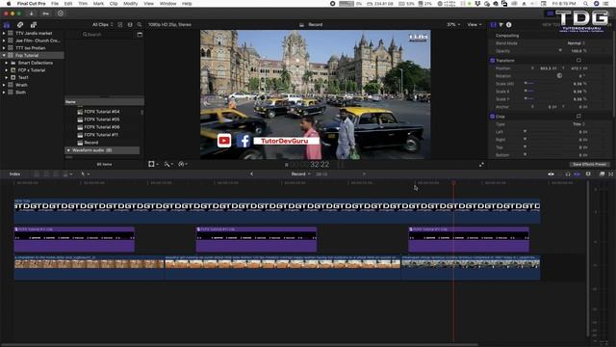616x347 pixels.
Task: Toggle snapping in timeline toolbar
Action: tap(577, 173)
